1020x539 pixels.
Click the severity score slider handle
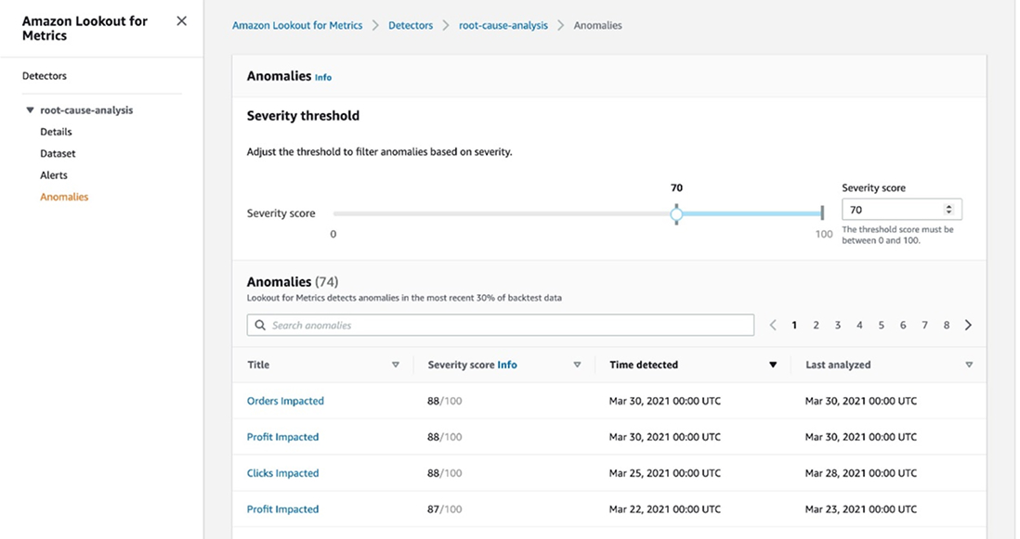click(x=676, y=213)
